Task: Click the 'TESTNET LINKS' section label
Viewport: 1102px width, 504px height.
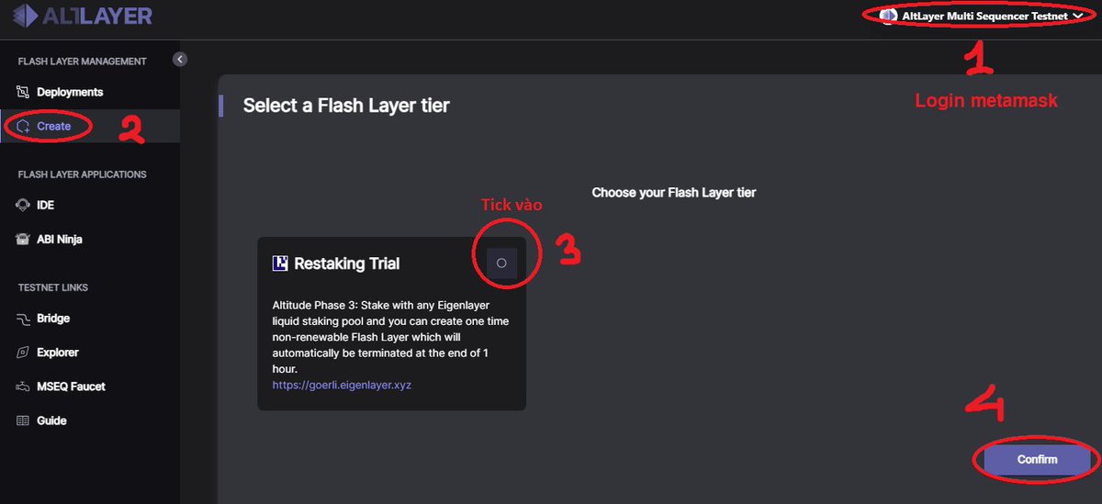Action: (x=53, y=287)
